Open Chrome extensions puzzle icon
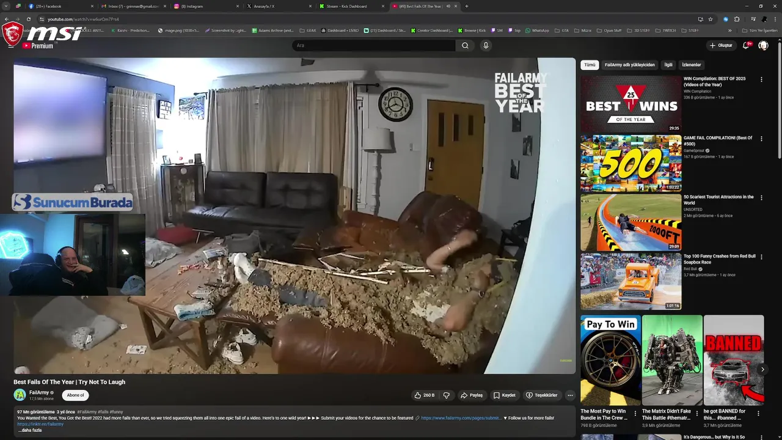Image resolution: width=782 pixels, height=440 pixels. point(737,19)
